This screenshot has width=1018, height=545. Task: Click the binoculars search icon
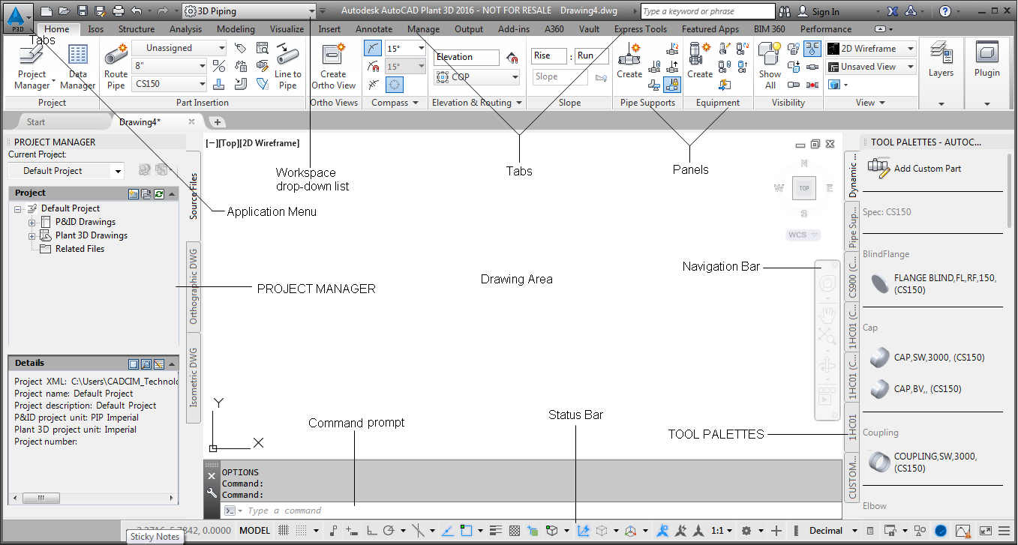coord(785,11)
